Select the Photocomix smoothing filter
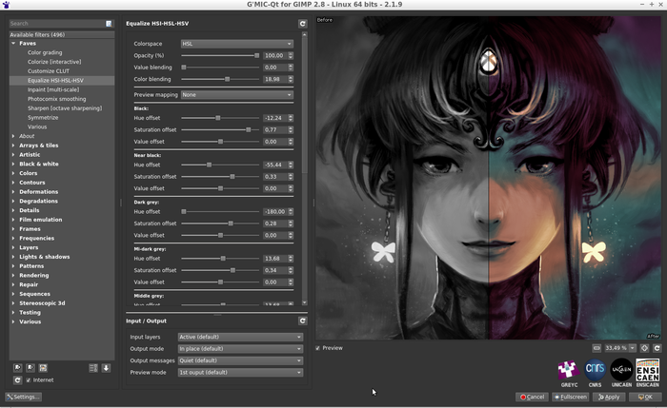The width and height of the screenshot is (667, 408). click(x=56, y=99)
